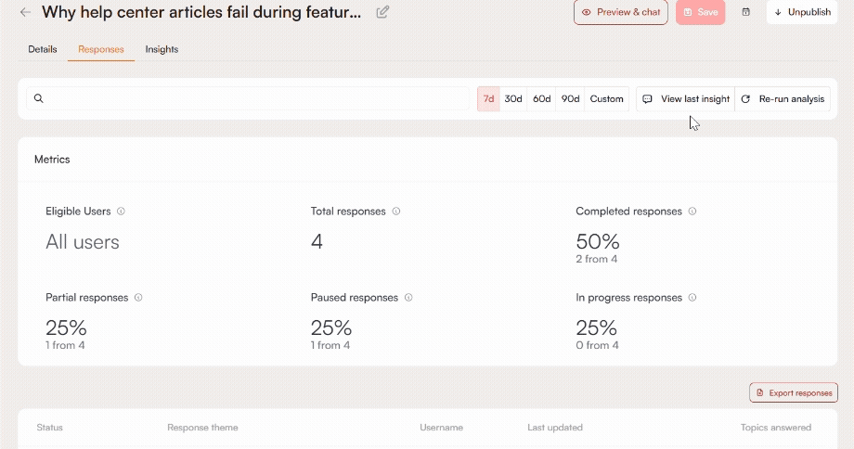Click the calendar schedule icon
The image size is (854, 449).
(746, 12)
